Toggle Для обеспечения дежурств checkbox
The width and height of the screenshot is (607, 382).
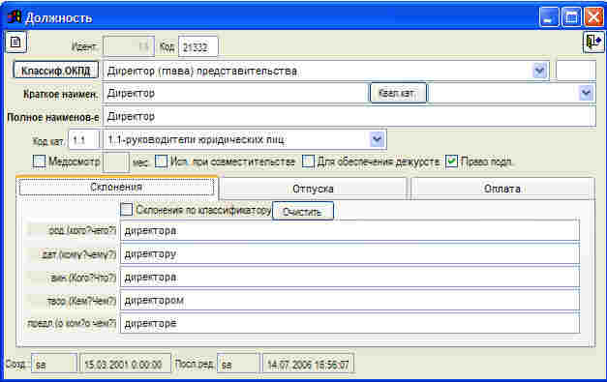click(x=308, y=162)
